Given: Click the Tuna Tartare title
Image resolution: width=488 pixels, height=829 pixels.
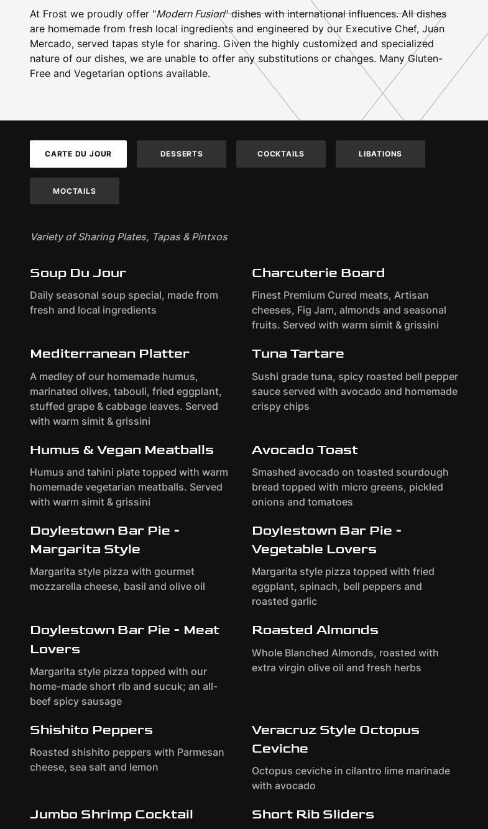Looking at the screenshot, I should point(298,353).
